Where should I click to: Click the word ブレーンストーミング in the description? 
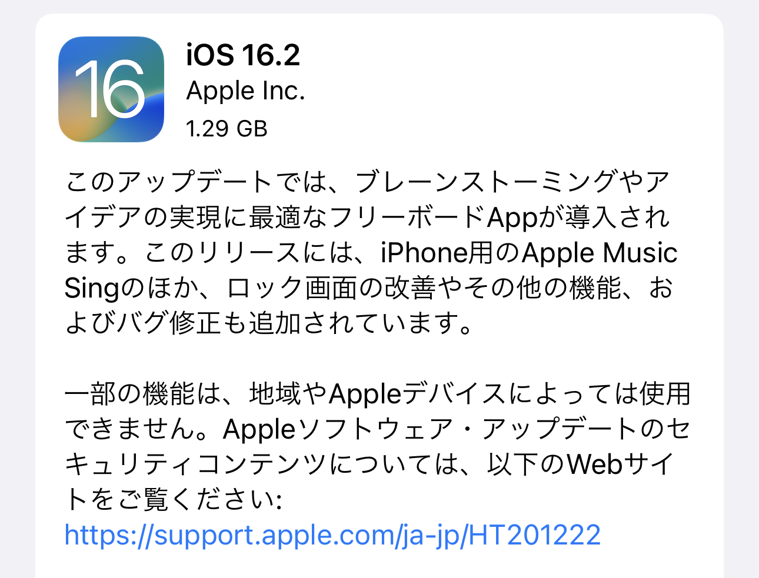tap(487, 182)
